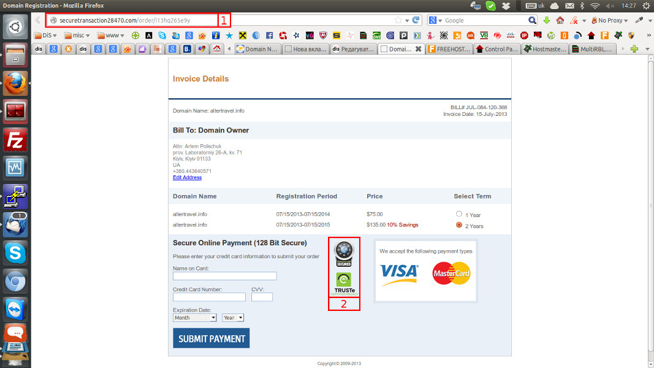Click the TRUSTe certified privacy badge
The width and height of the screenshot is (654, 368).
pyautogui.click(x=344, y=284)
